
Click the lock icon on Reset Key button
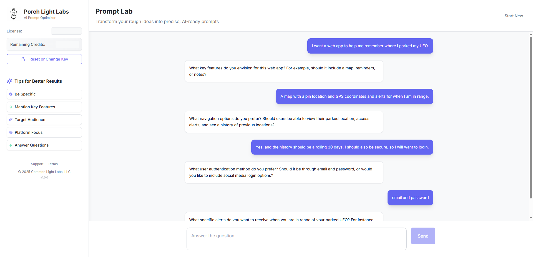23,59
